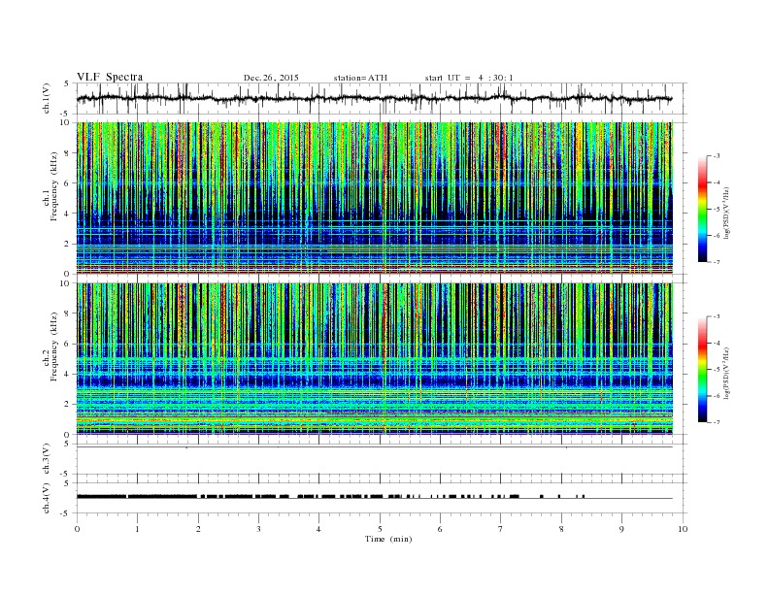Click the ch.2 PSD color bar
This screenshot has width=769, height=594.
point(703,369)
